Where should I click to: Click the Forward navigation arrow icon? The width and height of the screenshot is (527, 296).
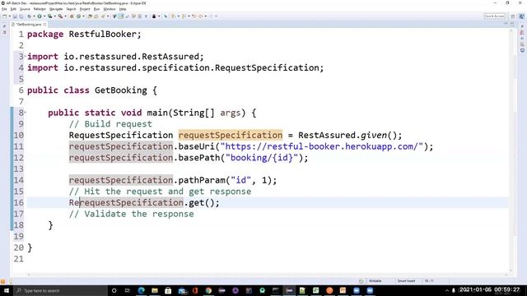[x=211, y=16]
